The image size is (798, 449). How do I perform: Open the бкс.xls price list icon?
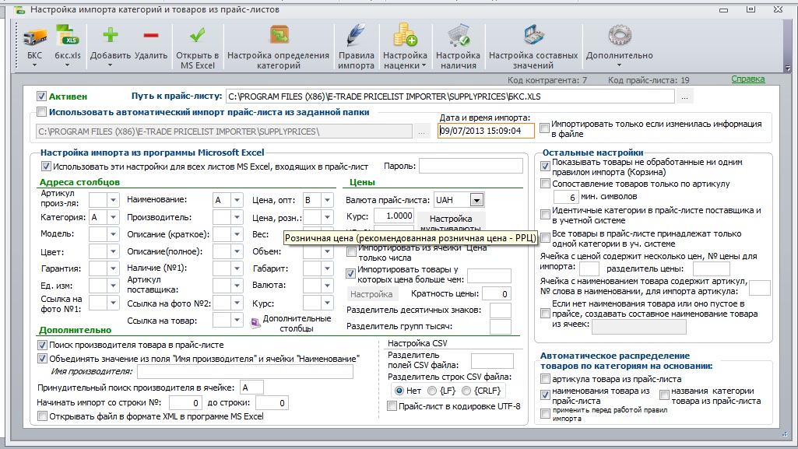click(x=68, y=37)
